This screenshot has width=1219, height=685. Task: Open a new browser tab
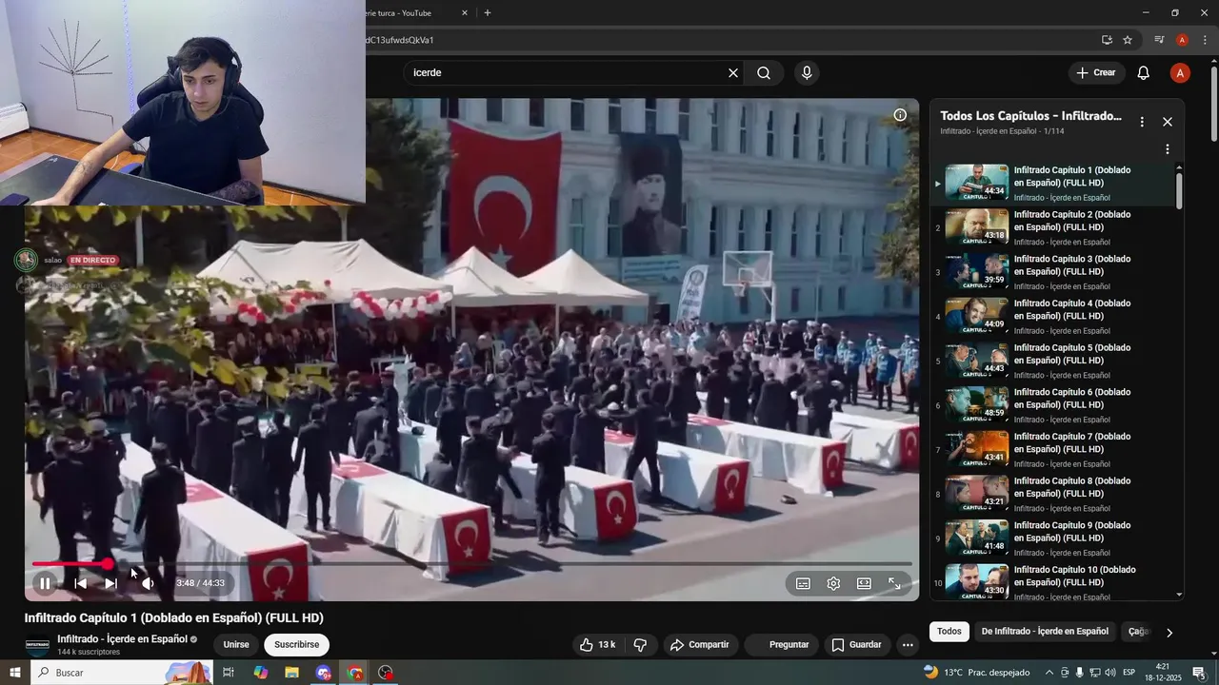488,13
